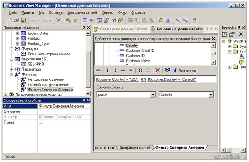Viewport: 249px width, 162px height.
Task: Open the Canada value dropdown
Action: tap(211, 95)
